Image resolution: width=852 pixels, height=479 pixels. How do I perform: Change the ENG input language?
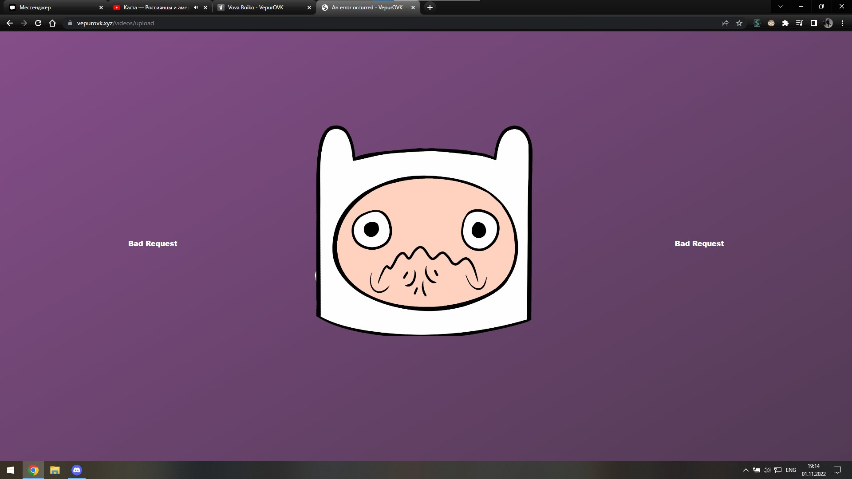[x=791, y=470]
